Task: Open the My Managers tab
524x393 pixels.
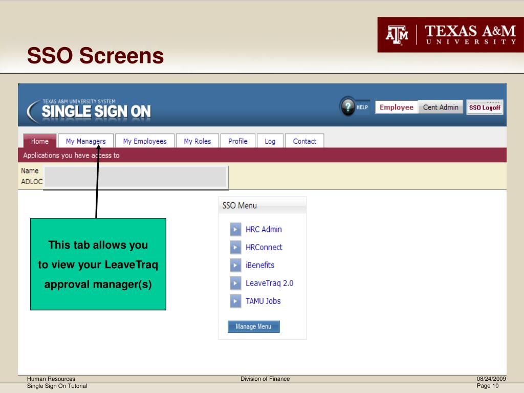Action: pos(86,141)
